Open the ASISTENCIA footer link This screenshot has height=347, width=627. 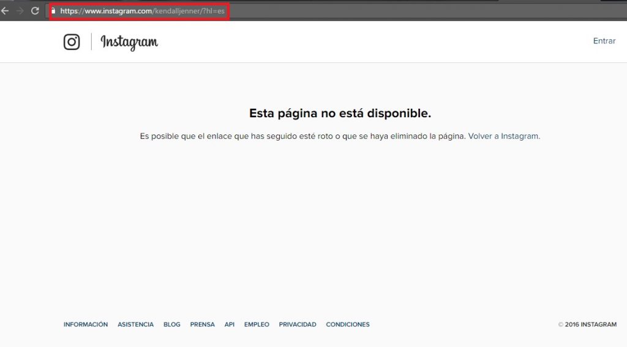point(135,324)
